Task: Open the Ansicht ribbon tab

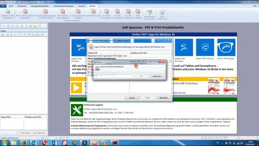Action: tap(81, 6)
